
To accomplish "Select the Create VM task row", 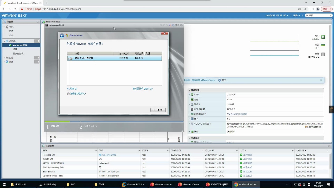I will [185, 159].
